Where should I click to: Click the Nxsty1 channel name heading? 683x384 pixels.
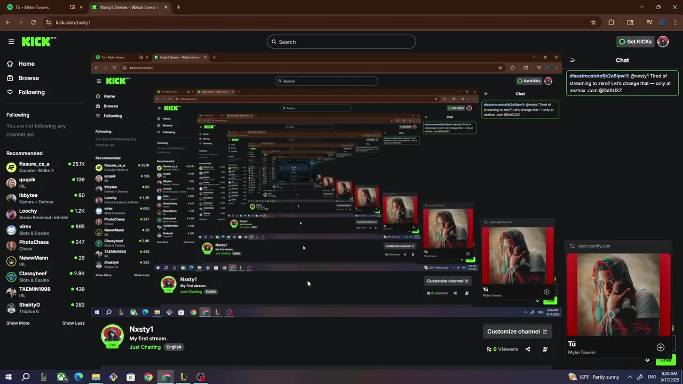pos(141,329)
